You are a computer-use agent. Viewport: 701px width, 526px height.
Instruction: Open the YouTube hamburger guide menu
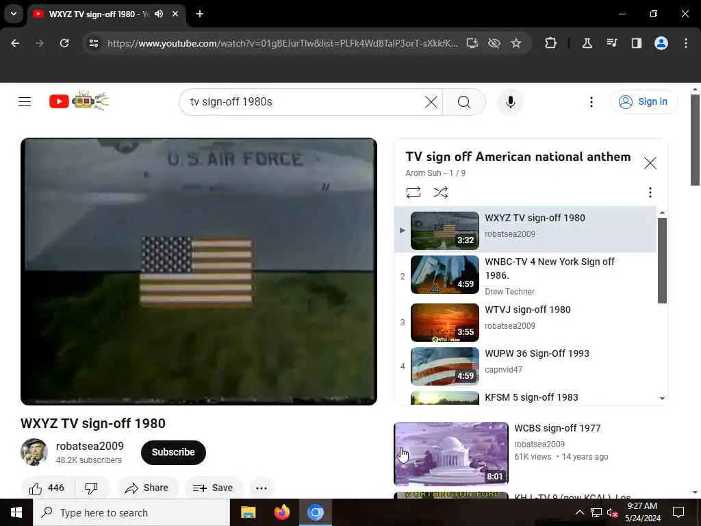pos(25,102)
